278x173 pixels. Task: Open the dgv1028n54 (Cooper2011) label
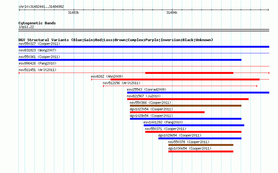pos(151,116)
